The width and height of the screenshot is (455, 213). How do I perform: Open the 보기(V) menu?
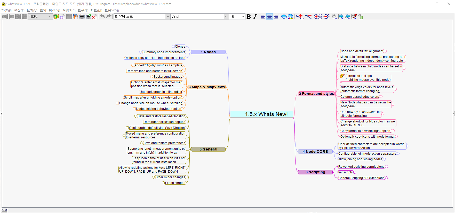[x=32, y=11]
